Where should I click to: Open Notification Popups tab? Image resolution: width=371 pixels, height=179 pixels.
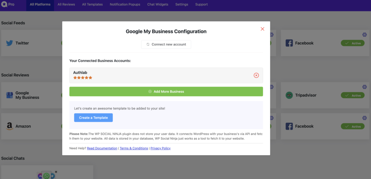[x=125, y=4]
